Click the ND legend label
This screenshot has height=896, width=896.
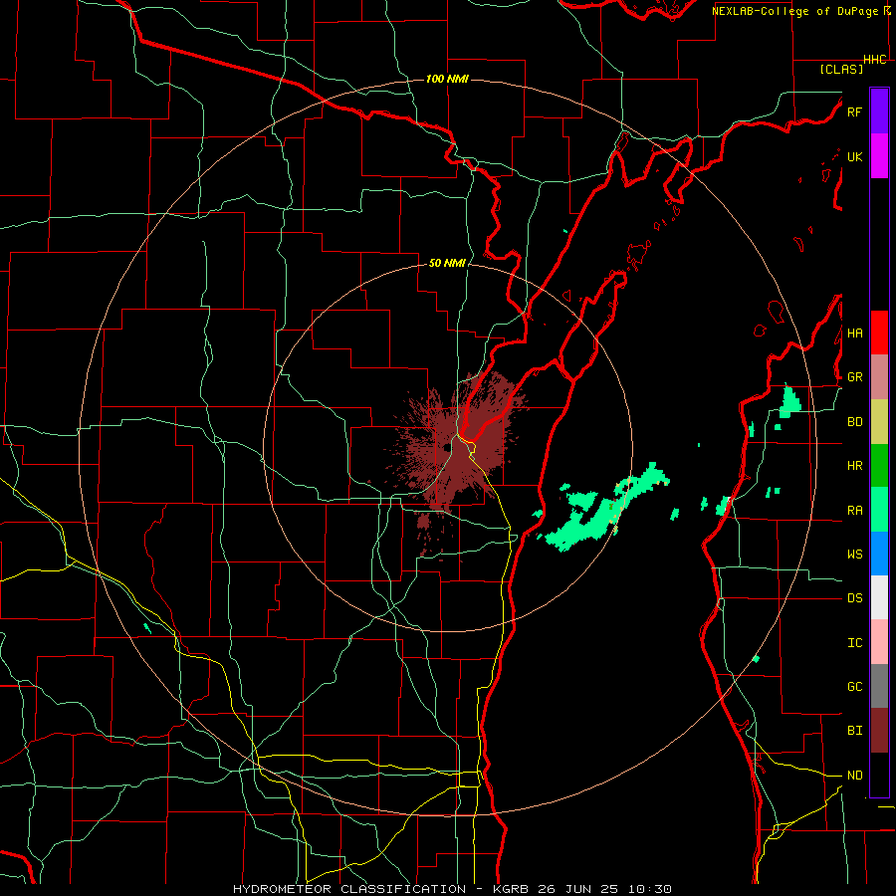pos(854,776)
